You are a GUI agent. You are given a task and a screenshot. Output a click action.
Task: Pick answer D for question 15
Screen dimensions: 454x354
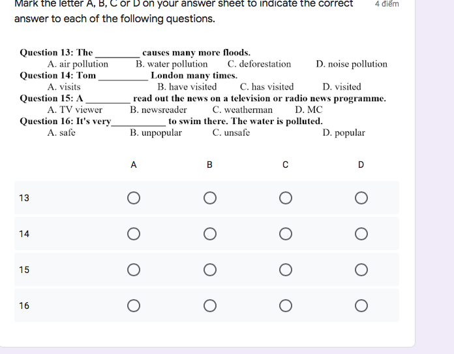click(361, 270)
